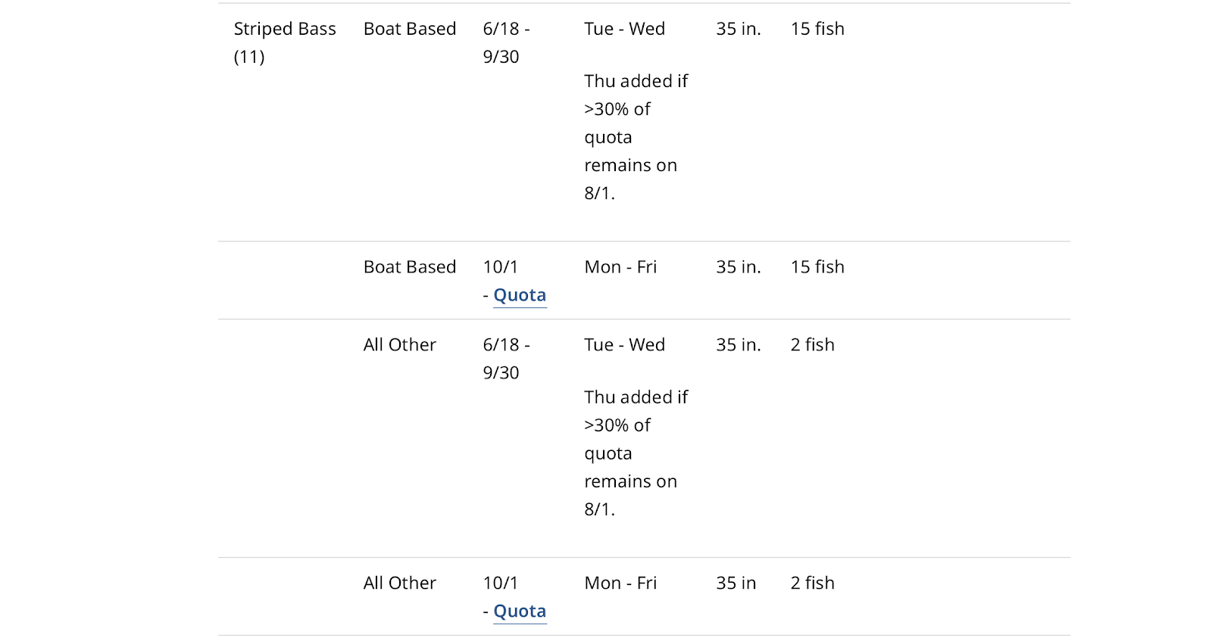Open the Quota link in last All Other row

click(520, 611)
